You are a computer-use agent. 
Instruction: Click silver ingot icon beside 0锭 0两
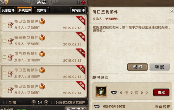coord(114,92)
